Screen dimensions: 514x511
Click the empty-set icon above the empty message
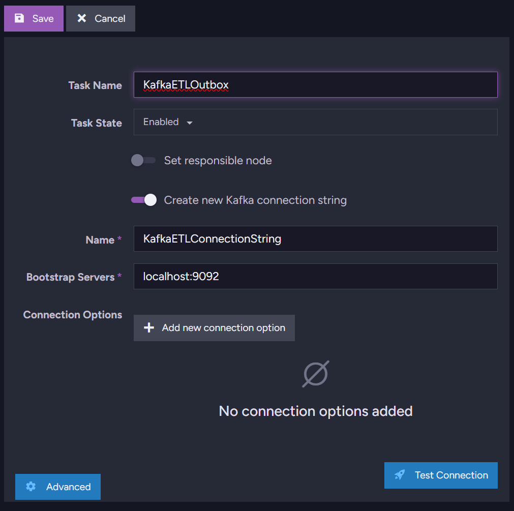[316, 374]
